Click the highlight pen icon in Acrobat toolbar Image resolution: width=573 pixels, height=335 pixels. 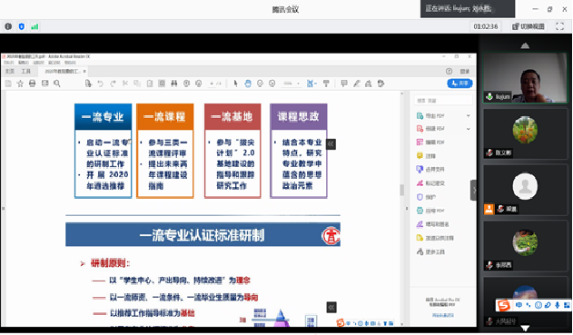point(357,84)
